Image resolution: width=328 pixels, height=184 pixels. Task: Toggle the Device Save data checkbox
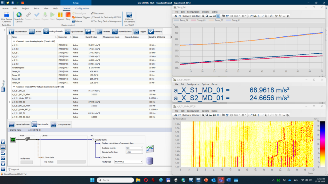pos(44,157)
